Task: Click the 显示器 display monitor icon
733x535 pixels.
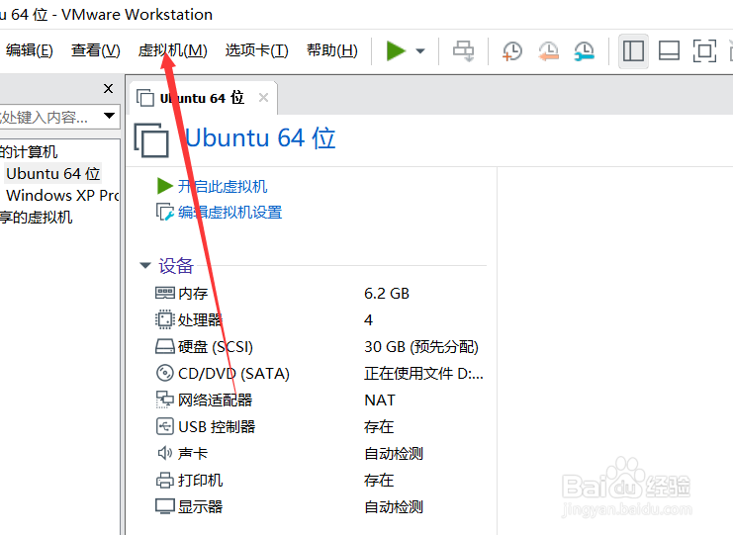Action: tap(164, 506)
